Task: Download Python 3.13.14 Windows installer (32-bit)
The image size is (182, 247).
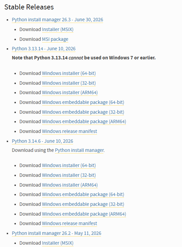Action: 69,83
